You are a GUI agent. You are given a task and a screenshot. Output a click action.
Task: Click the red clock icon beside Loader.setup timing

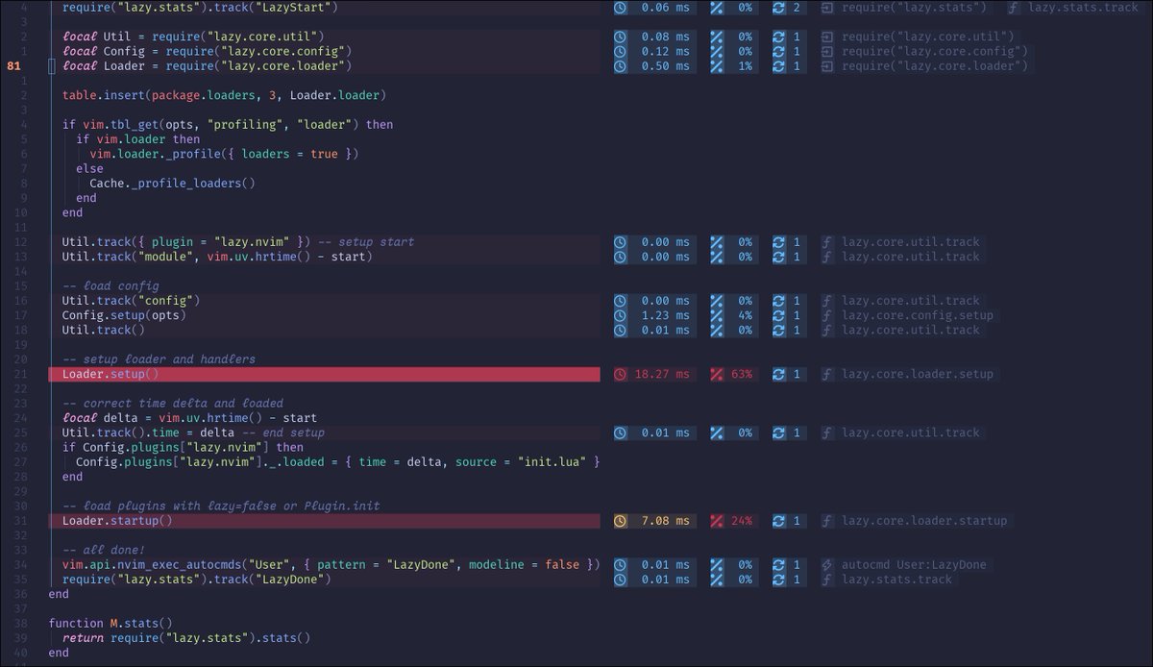[620, 374]
